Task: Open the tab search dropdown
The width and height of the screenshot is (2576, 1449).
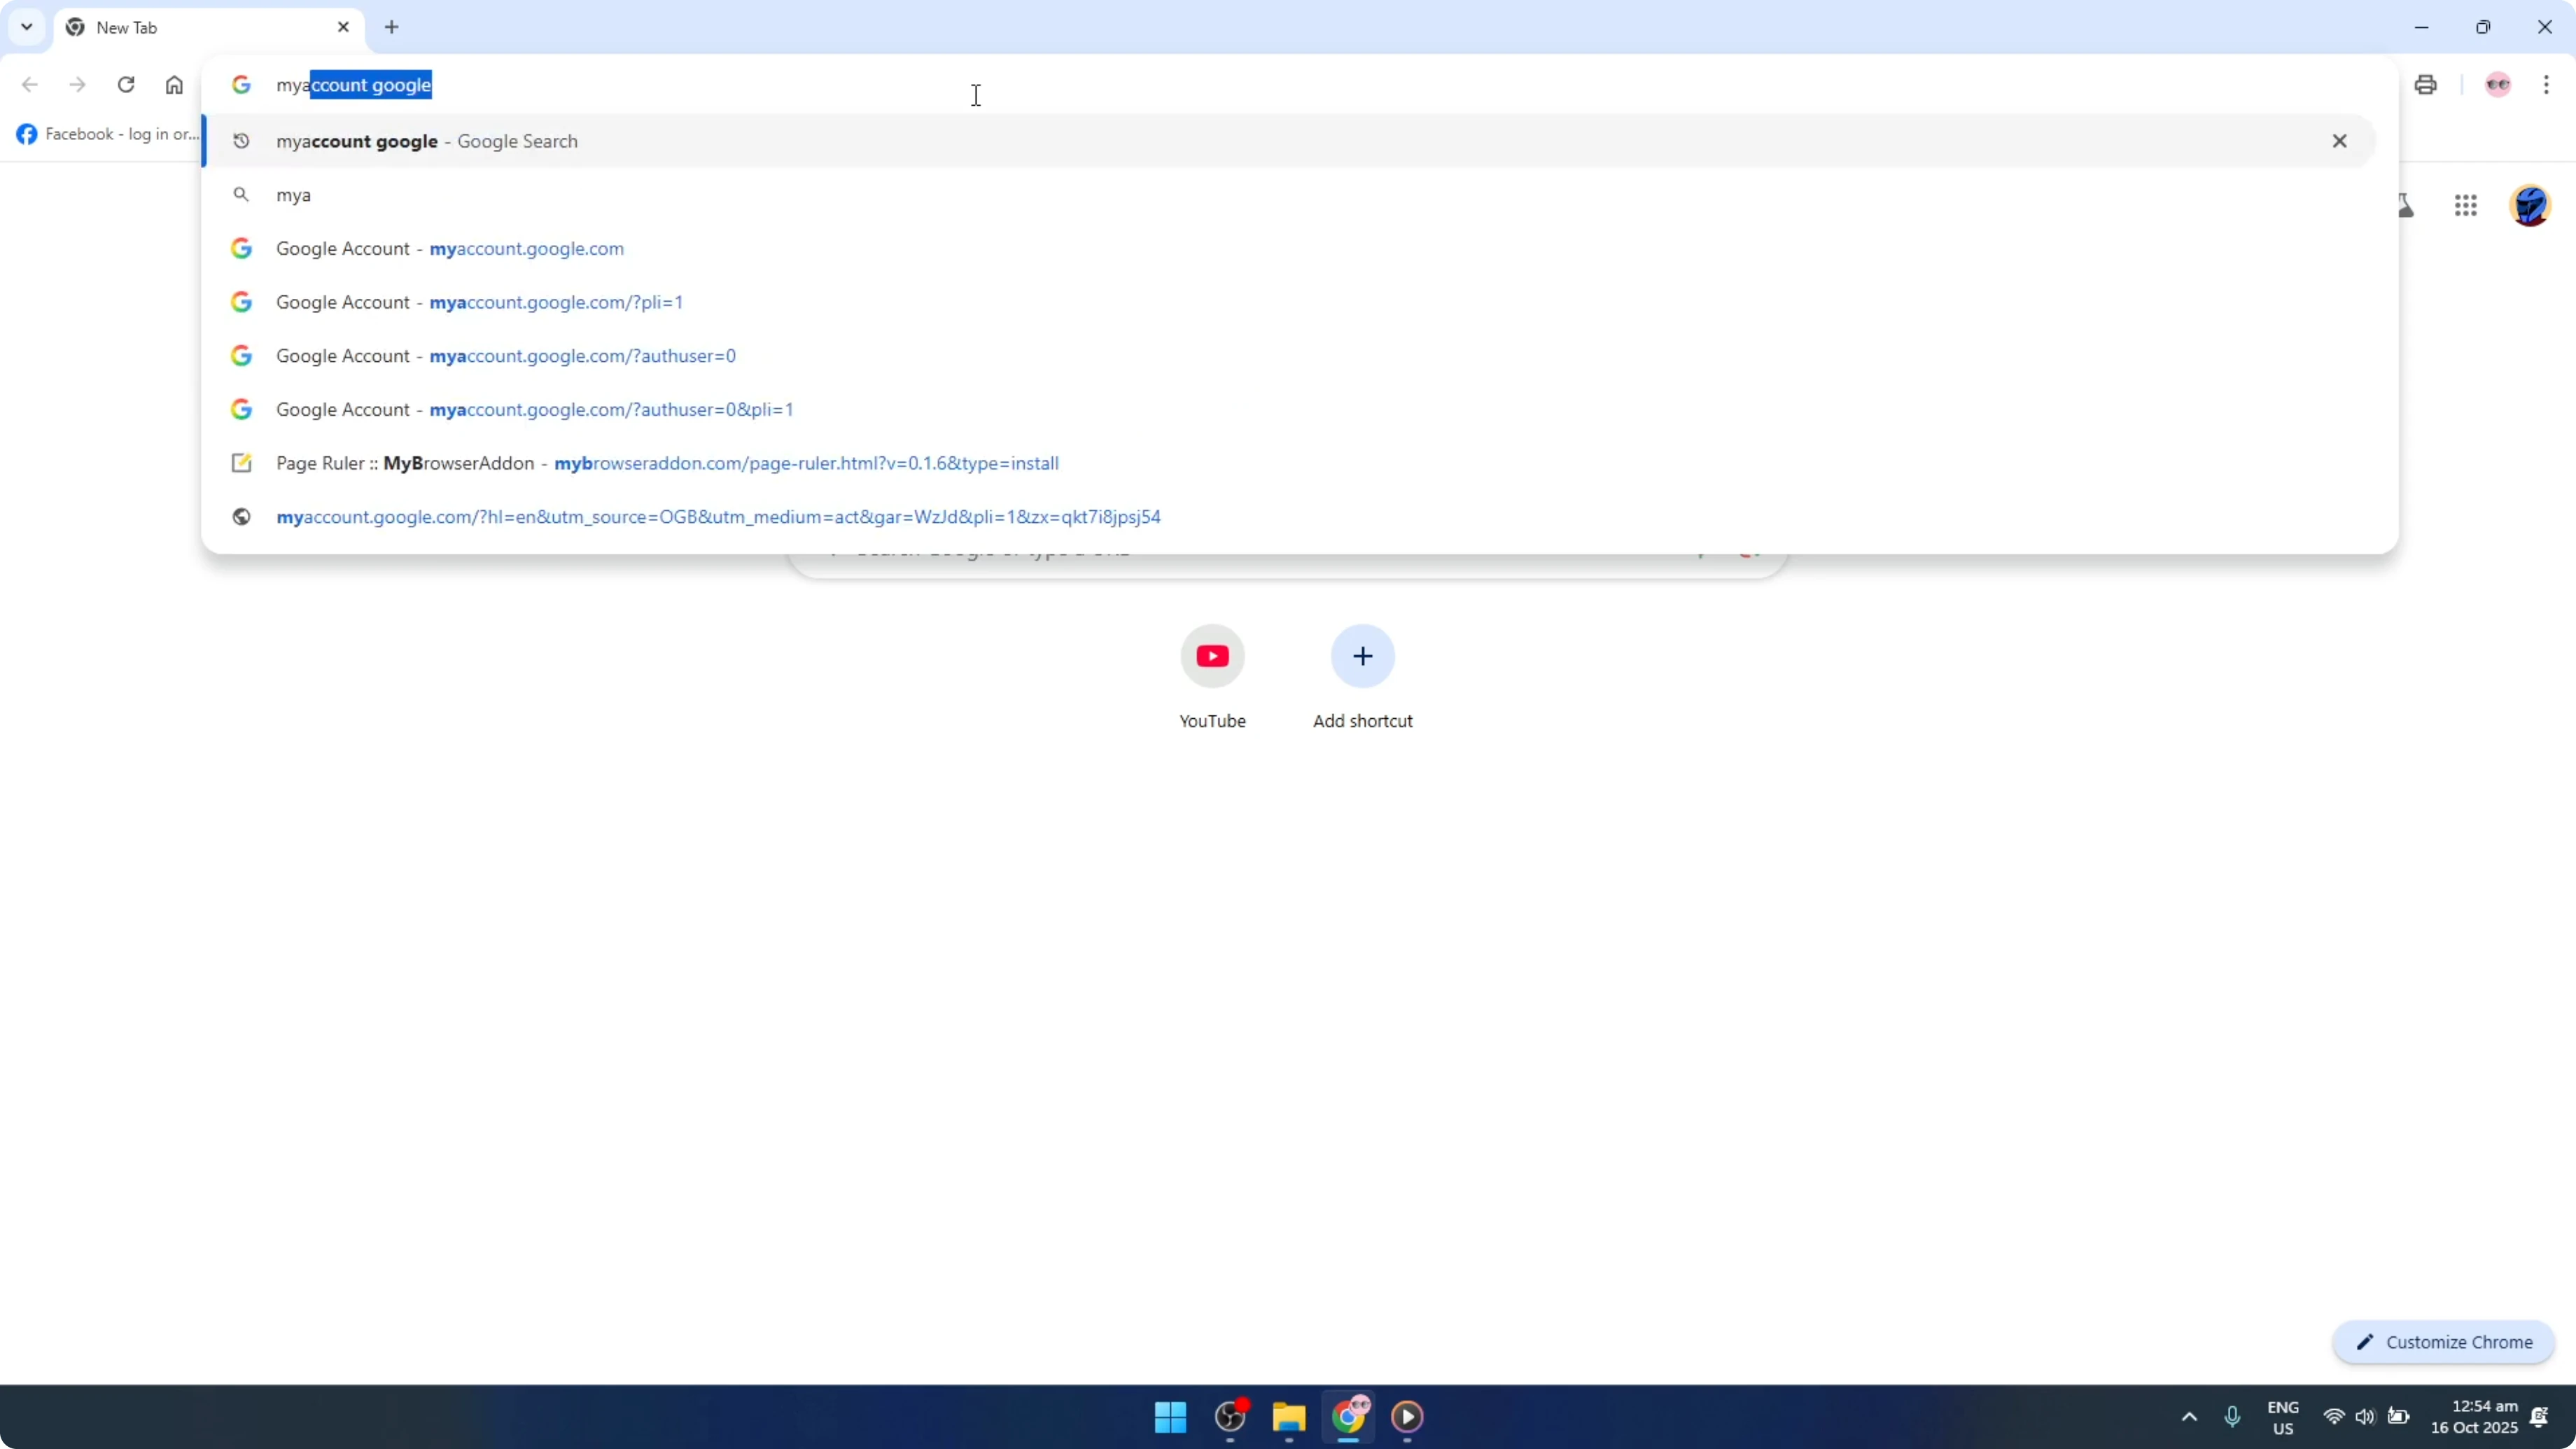Action: point(26,27)
